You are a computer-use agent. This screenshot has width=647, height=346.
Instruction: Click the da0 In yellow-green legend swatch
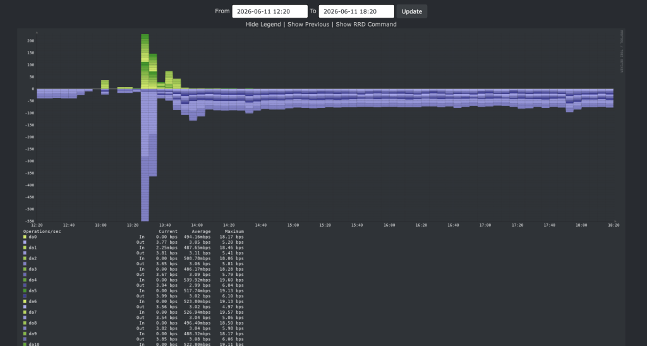point(25,237)
